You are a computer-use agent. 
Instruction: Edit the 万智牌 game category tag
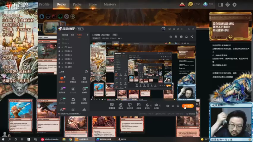click(96, 38)
